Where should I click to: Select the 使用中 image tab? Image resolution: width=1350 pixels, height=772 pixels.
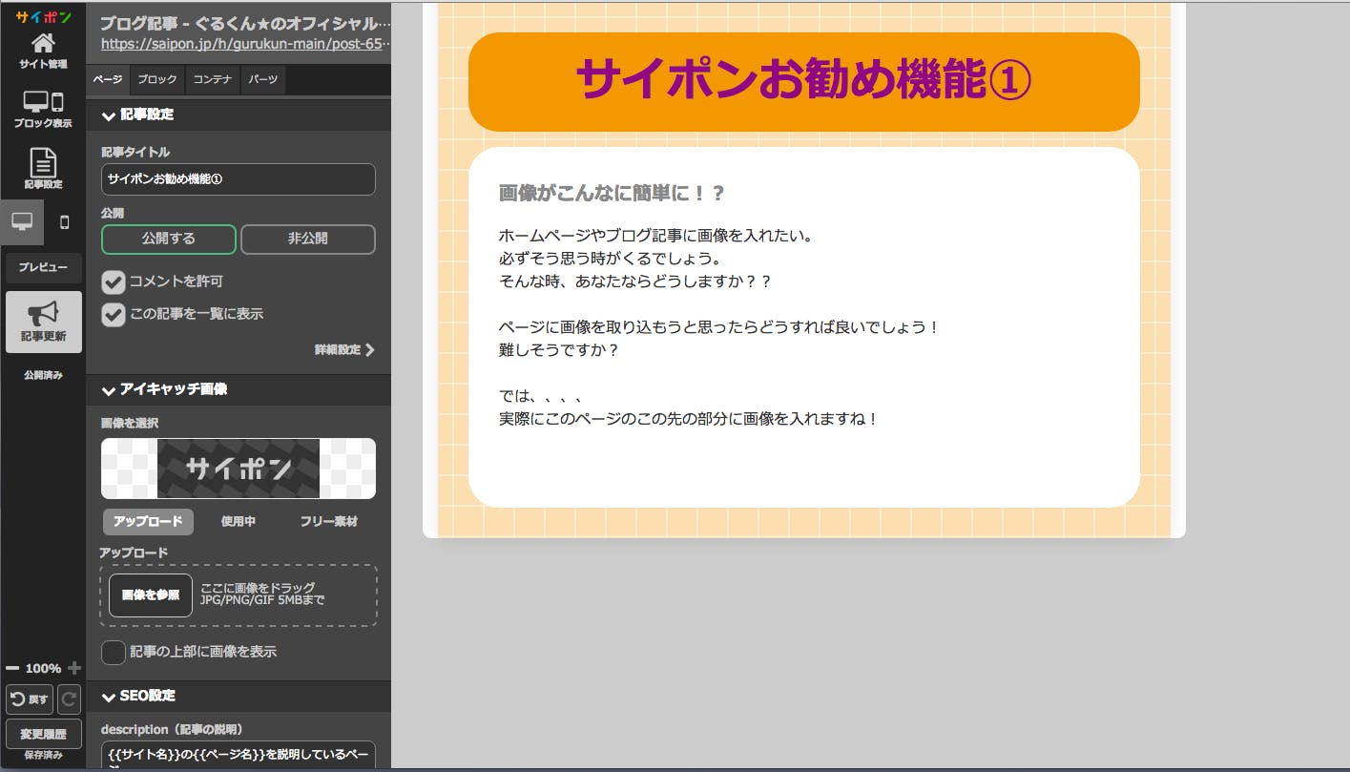tap(239, 522)
